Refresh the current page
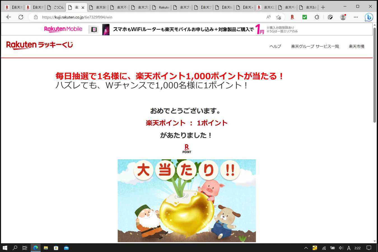 click(21, 17)
